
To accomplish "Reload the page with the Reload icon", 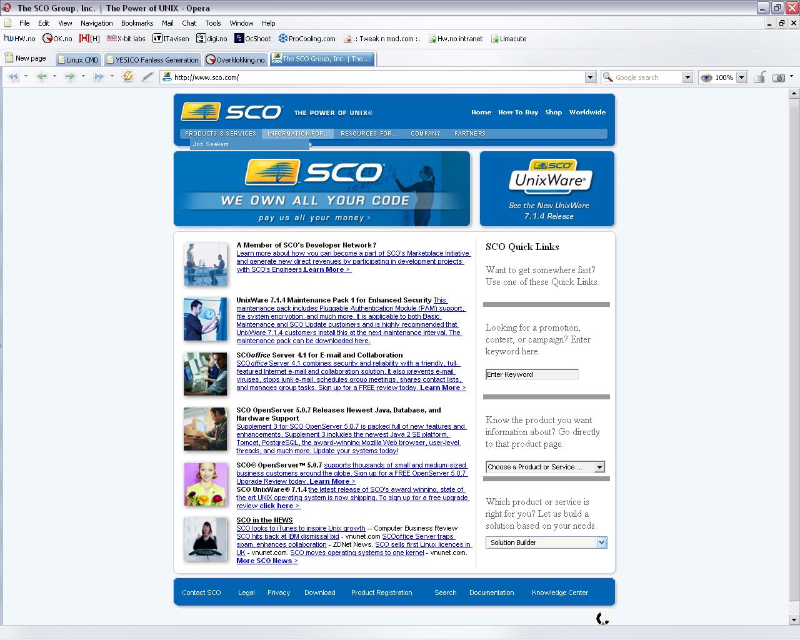I will (x=128, y=77).
